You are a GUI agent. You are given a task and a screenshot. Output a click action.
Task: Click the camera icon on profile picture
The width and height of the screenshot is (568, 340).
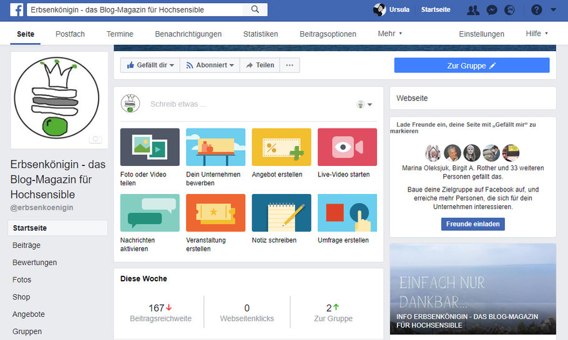[95, 138]
